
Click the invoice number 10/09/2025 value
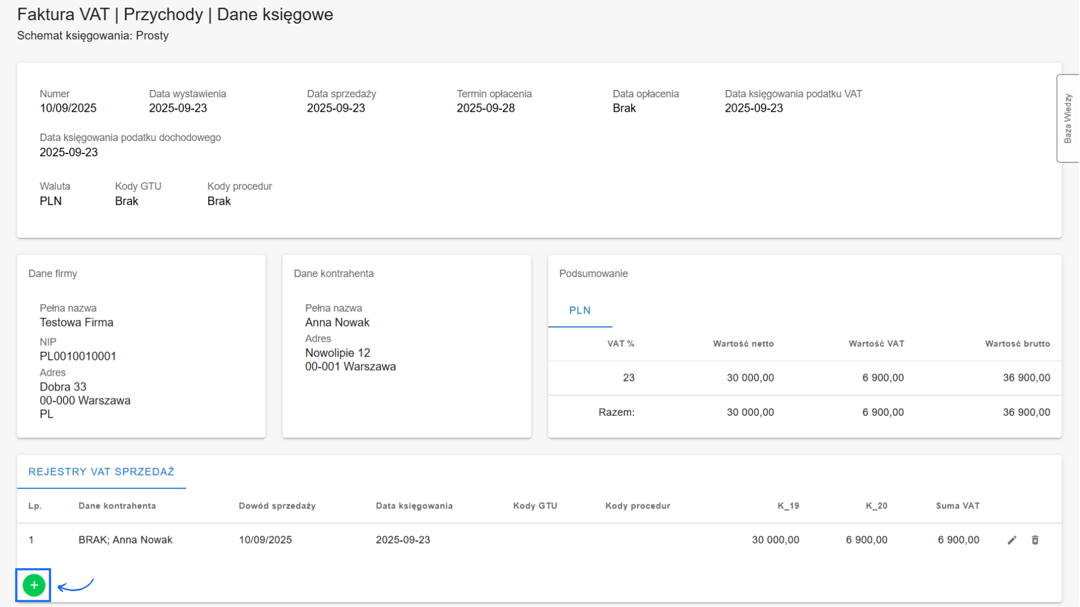(x=68, y=108)
